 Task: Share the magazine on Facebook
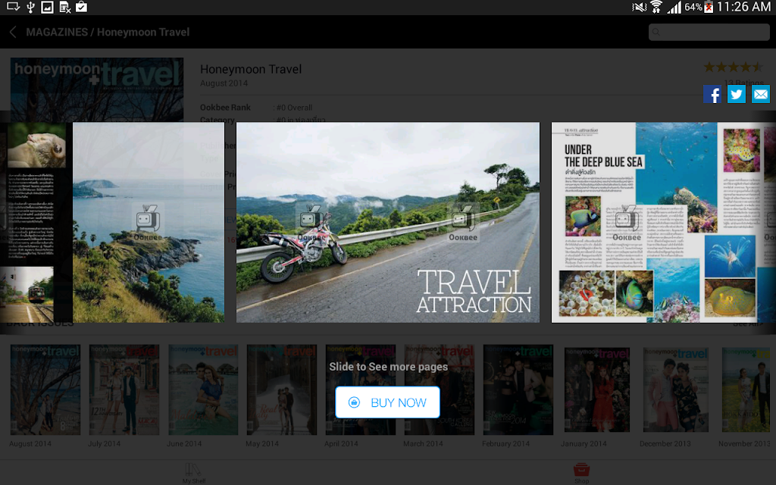tap(712, 94)
